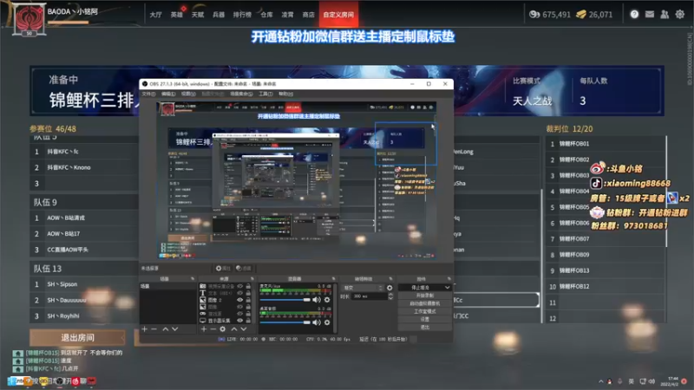
Task: Toggle visibility of the video capture device source
Action: pyautogui.click(x=240, y=286)
